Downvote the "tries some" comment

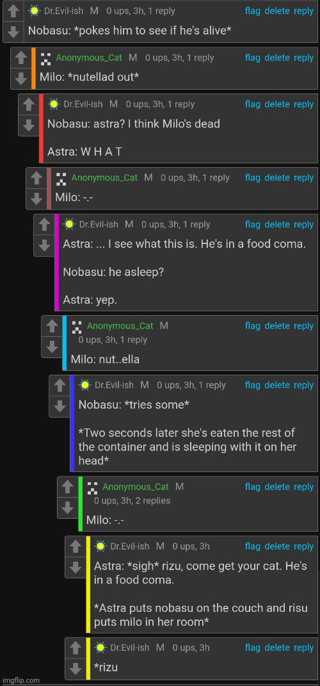click(x=60, y=407)
